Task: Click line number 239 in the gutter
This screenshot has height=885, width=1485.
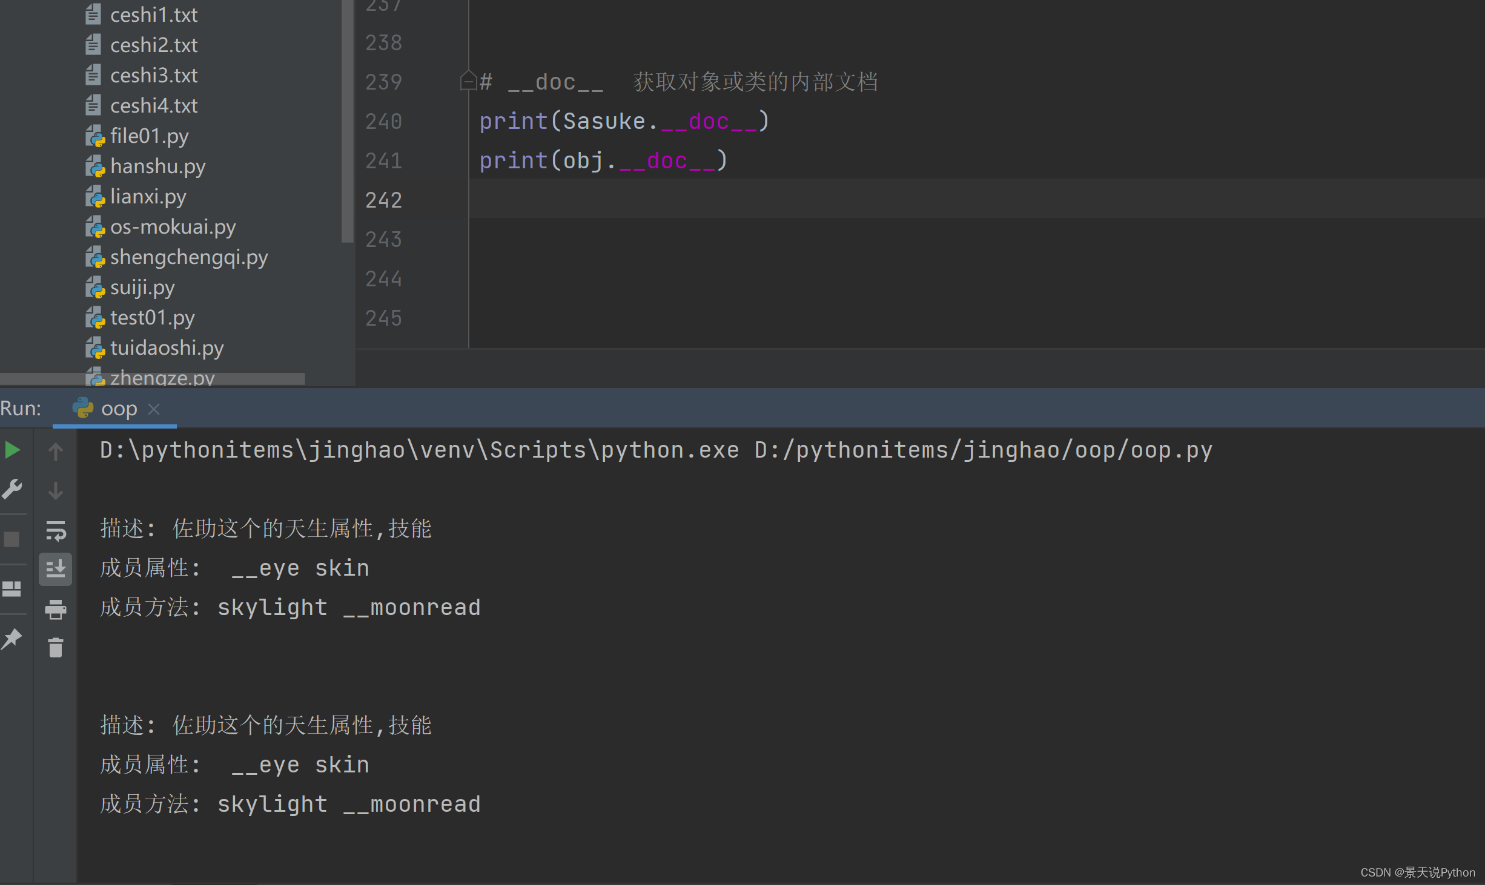Action: coord(384,82)
